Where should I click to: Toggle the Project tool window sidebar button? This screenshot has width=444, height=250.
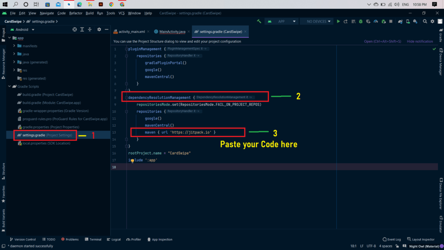[x=3, y=33]
